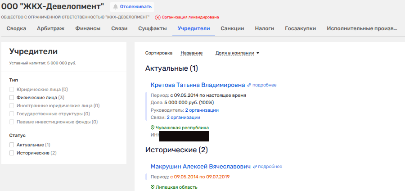Screen dimensions: 405x191
Task: Open Макрушин Алексей Вячеславович profile link
Action: click(x=200, y=167)
